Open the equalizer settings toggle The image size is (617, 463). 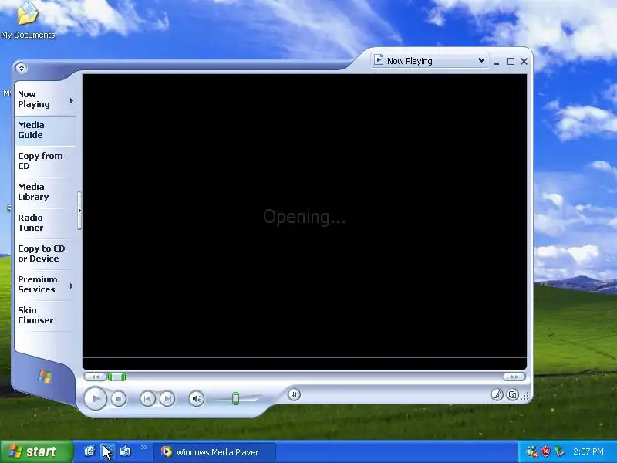295,394
